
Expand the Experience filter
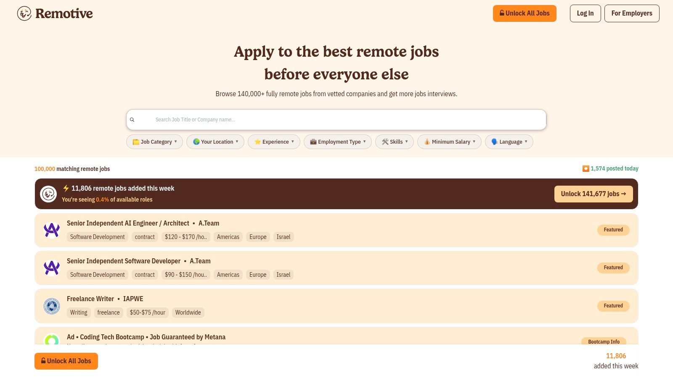tap(274, 142)
